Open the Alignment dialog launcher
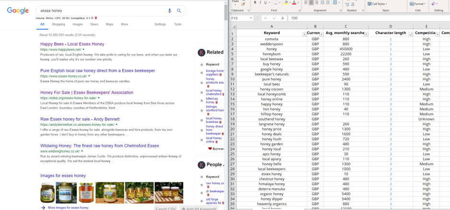The height and width of the screenshot is (210, 450). point(340,11)
